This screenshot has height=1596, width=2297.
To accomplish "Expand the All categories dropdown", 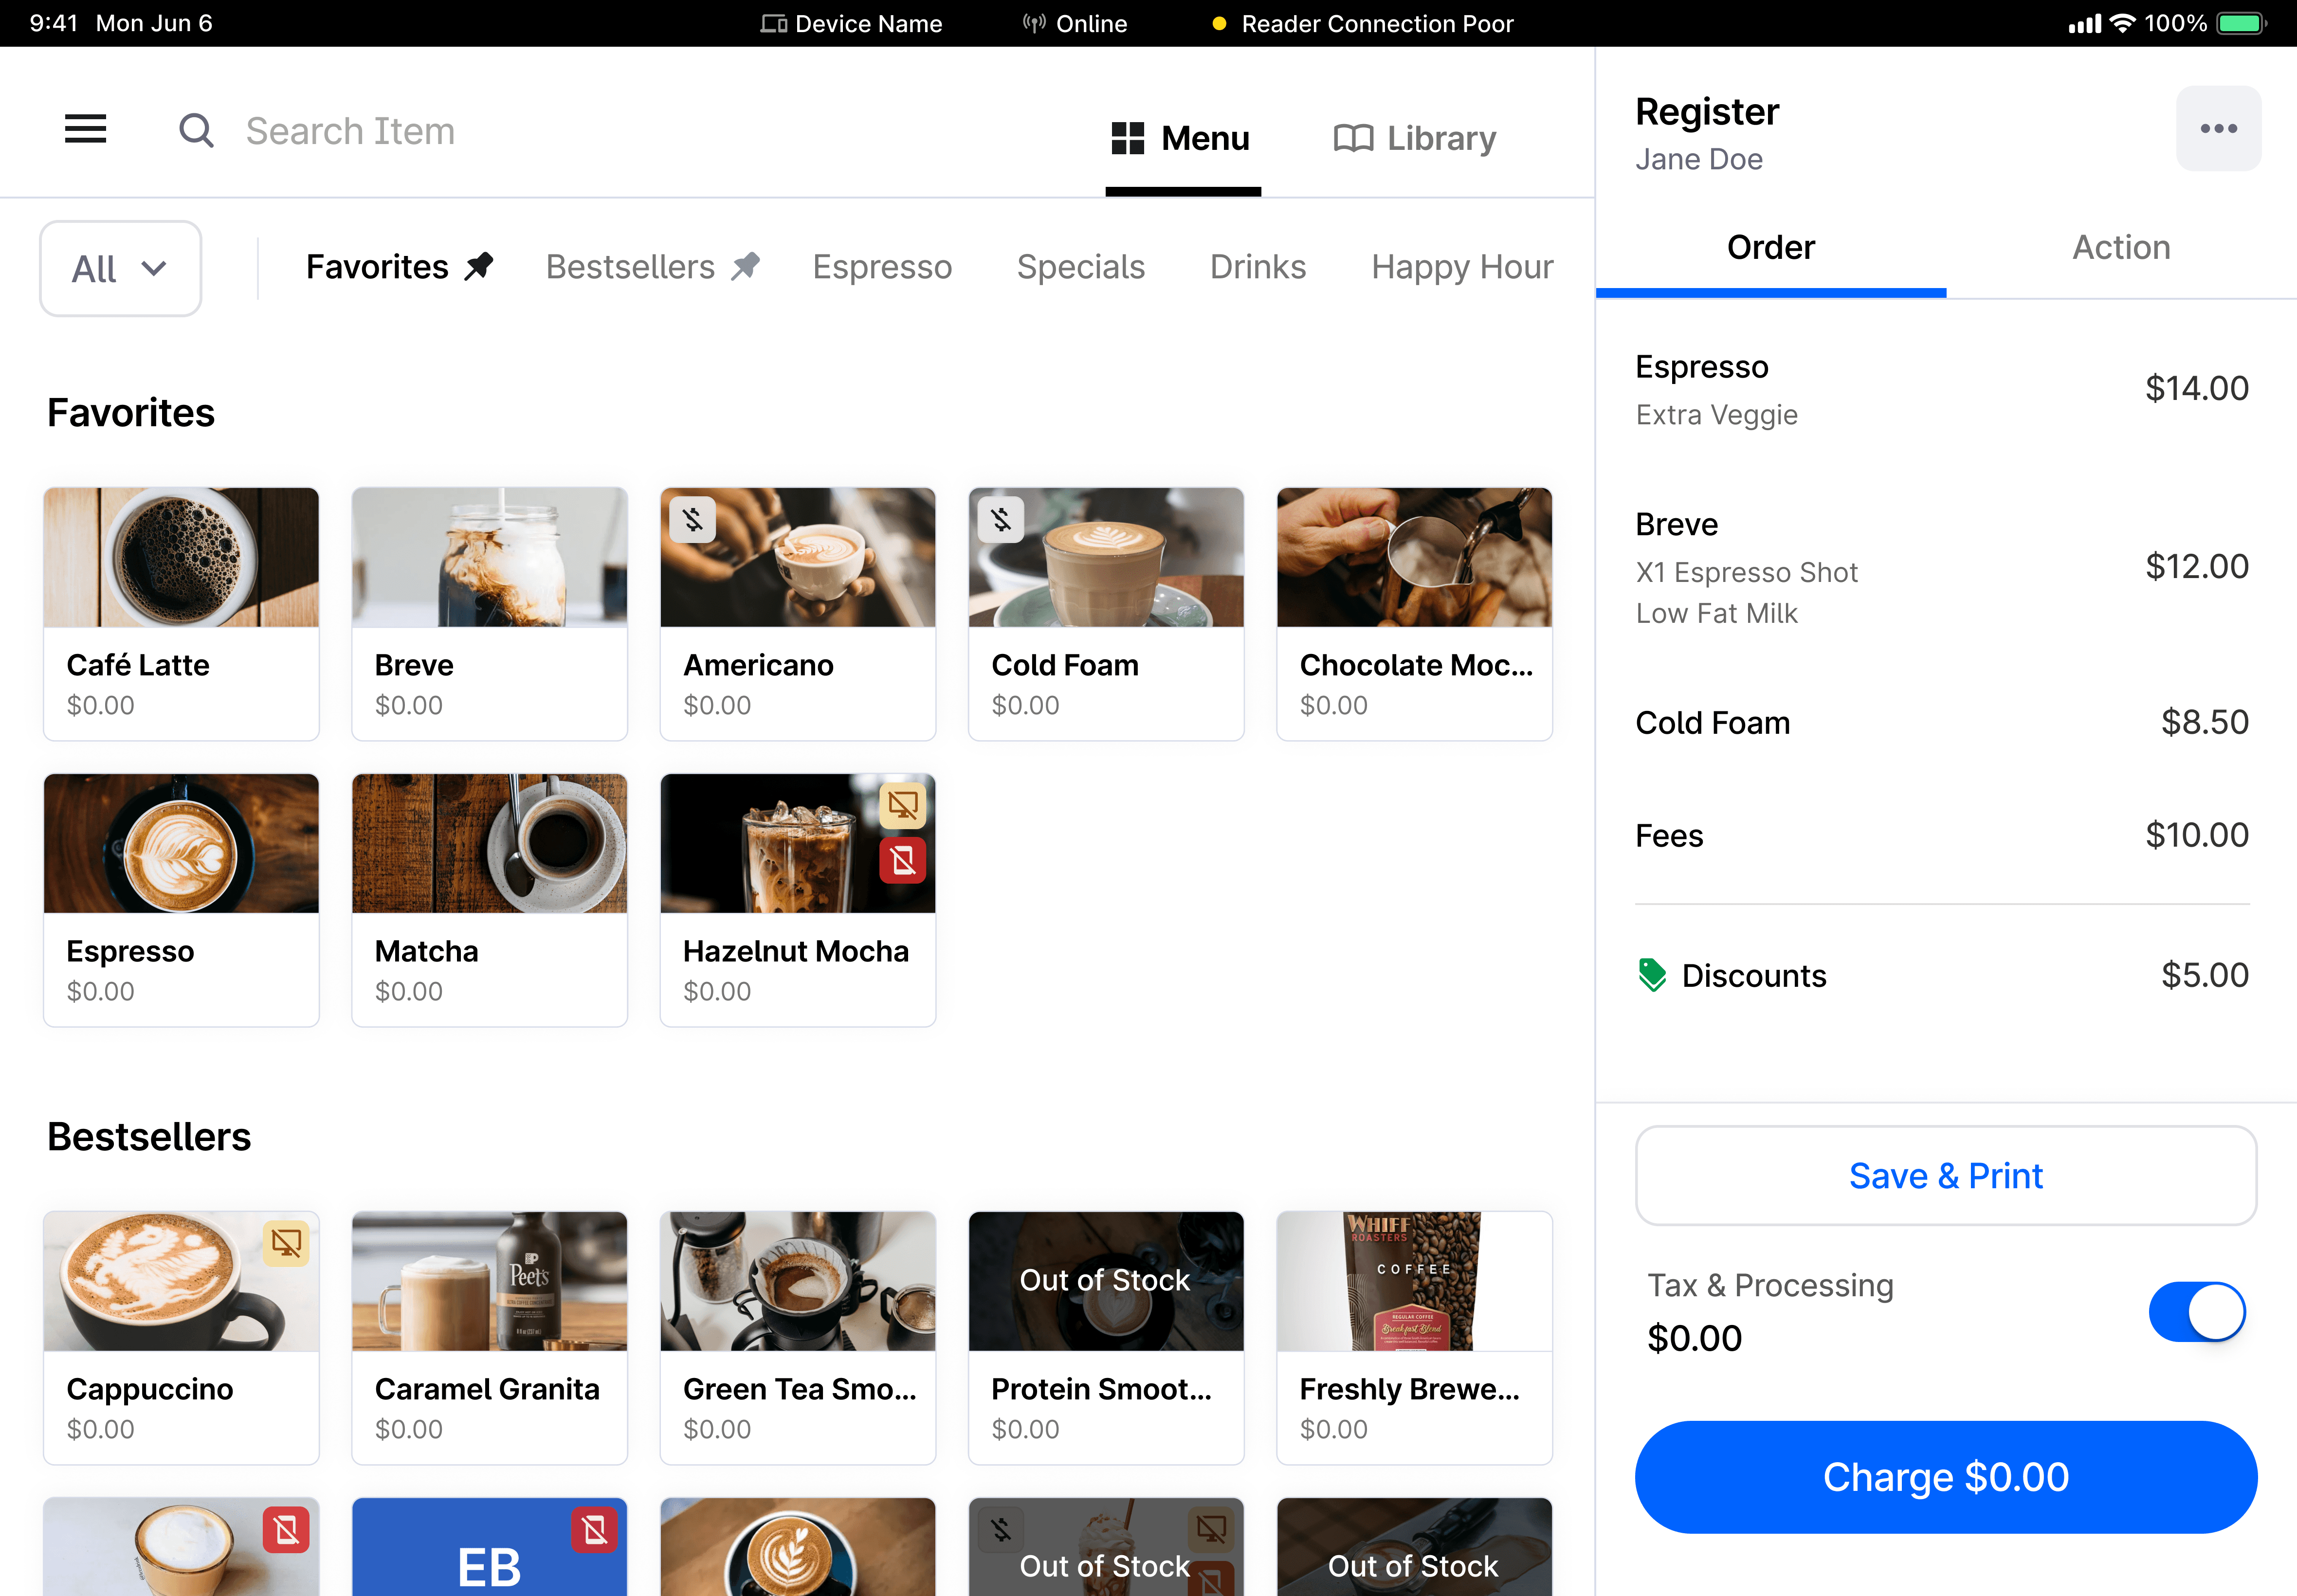I will pyautogui.click(x=120, y=268).
